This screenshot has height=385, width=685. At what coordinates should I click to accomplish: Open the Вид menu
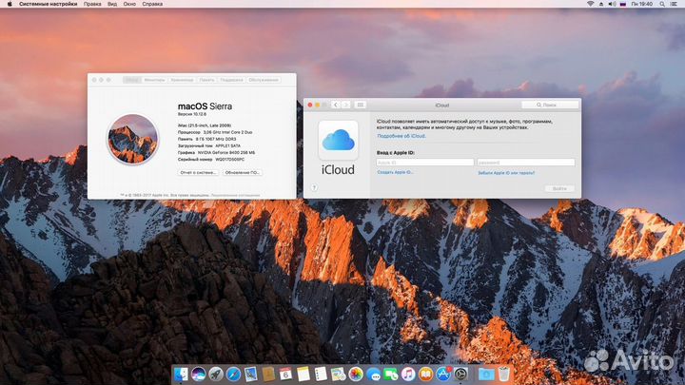coord(112,4)
